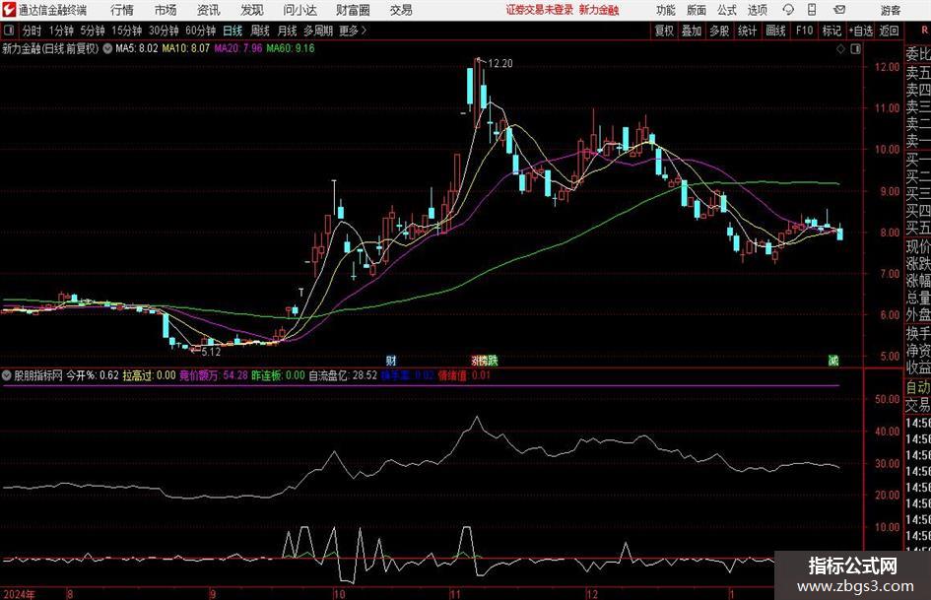Click the diamond icon above the chart
This screenshot has width=931, height=600.
(840, 49)
